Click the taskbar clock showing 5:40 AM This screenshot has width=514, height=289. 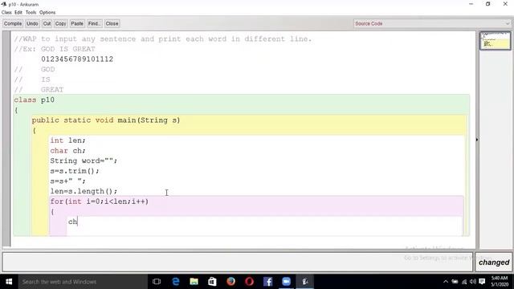500,281
